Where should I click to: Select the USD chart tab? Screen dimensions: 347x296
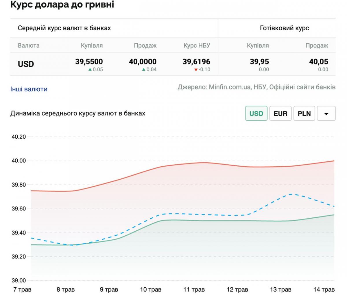coord(256,113)
